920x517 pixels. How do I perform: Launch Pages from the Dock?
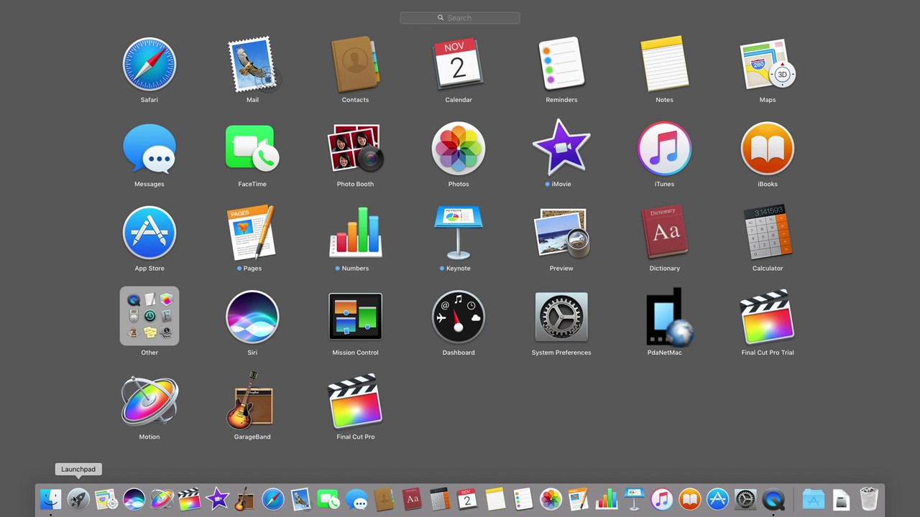[x=578, y=498]
